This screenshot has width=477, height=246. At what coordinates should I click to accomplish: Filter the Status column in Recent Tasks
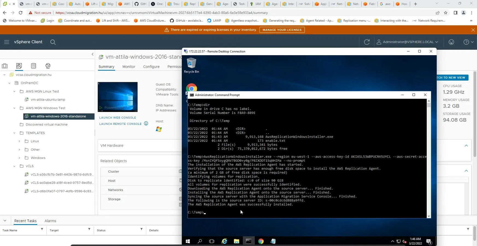(141, 229)
